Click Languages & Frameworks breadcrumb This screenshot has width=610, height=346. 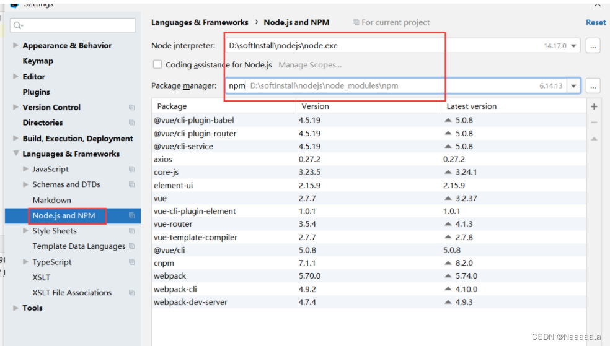point(200,22)
